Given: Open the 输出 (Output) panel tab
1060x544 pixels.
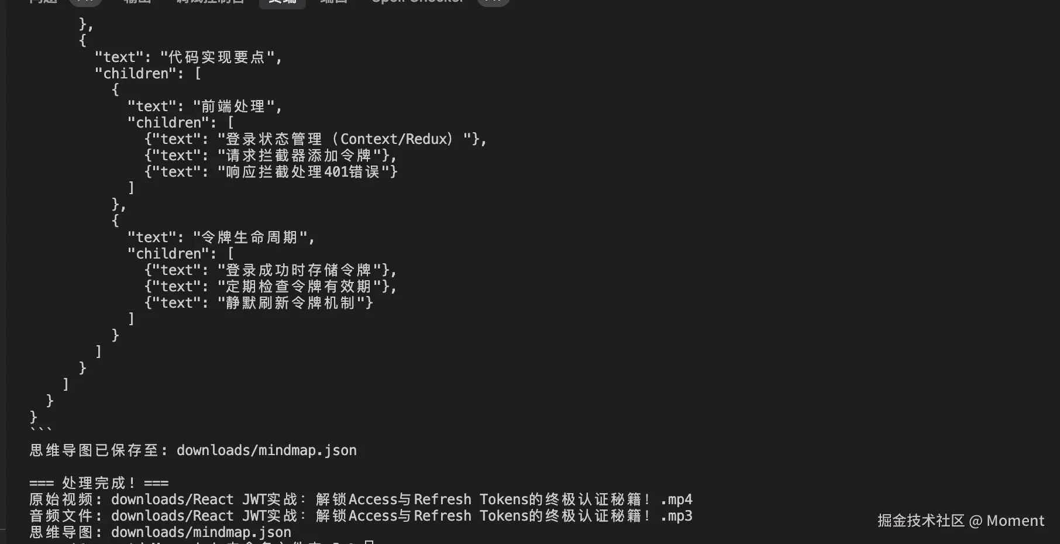Looking at the screenshot, I should point(137,2).
